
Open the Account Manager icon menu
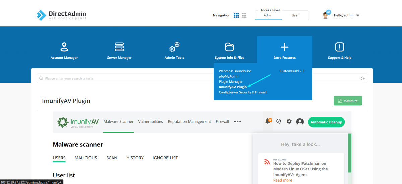coord(64,47)
